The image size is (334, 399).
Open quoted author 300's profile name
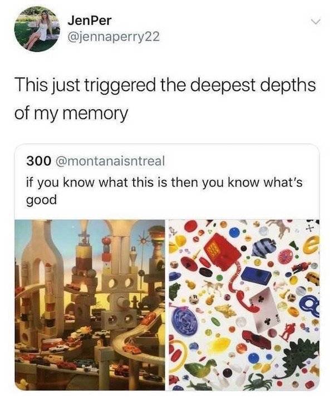[37, 161]
